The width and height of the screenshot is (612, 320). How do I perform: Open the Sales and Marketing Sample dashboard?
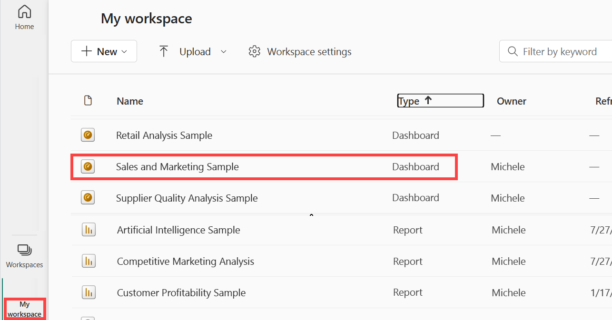[177, 166]
